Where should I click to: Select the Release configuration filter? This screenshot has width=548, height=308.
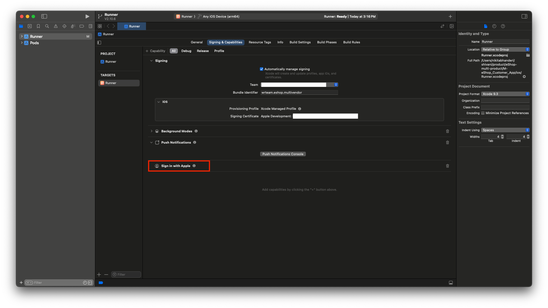(x=203, y=51)
